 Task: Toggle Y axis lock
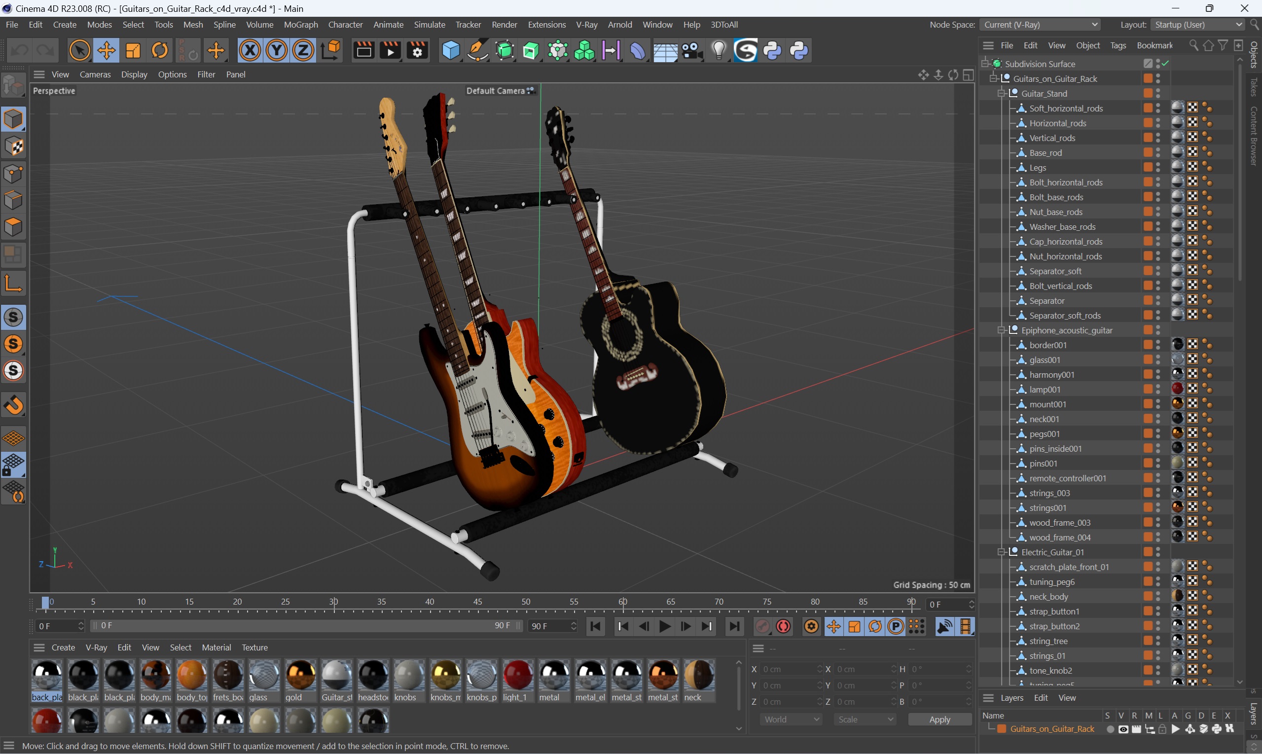click(277, 51)
